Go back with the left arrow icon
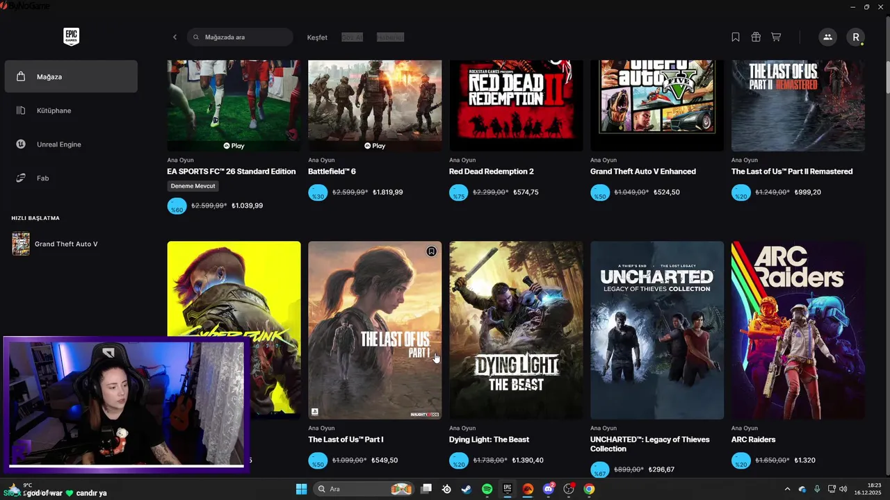 click(175, 37)
